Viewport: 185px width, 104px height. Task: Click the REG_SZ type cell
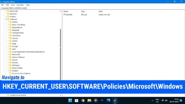84,14
